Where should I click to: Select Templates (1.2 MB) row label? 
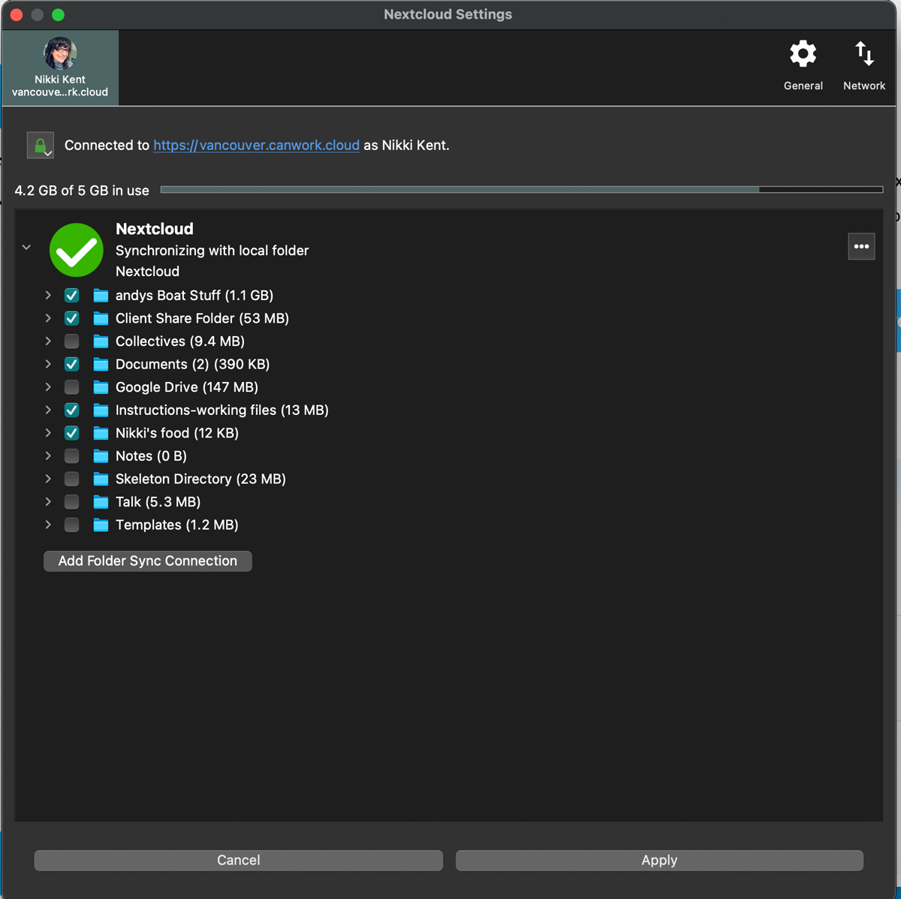pyautogui.click(x=177, y=525)
